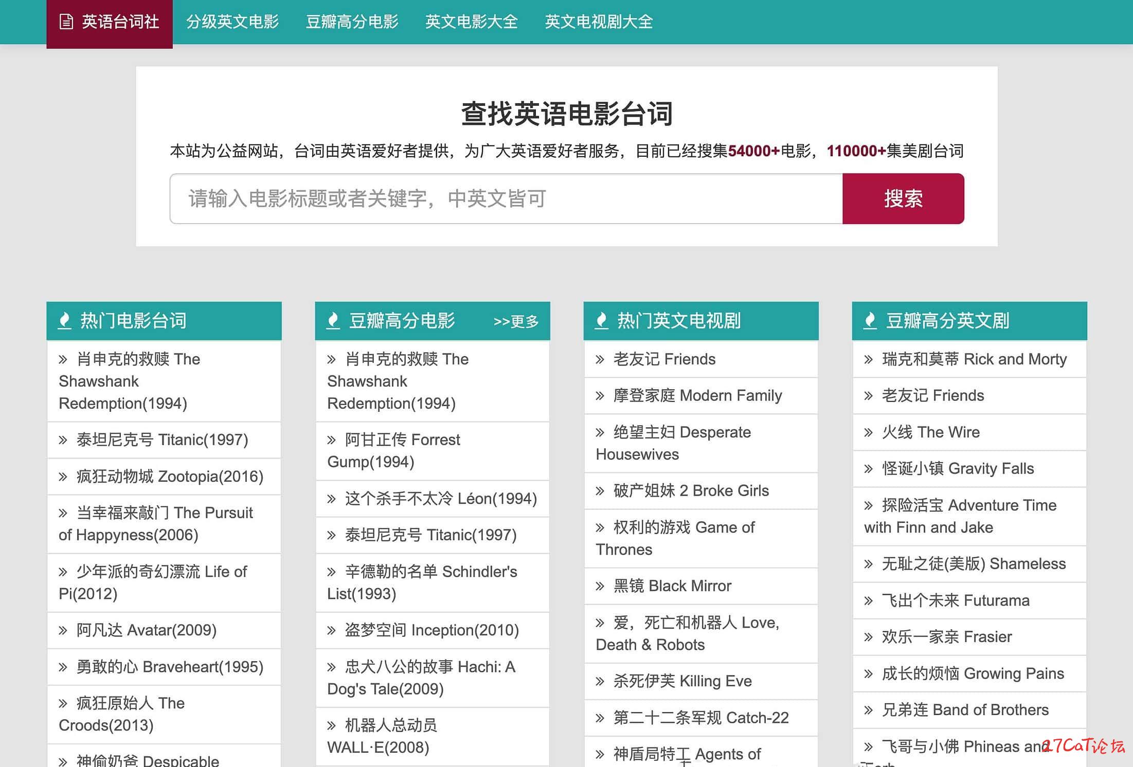Image resolution: width=1133 pixels, height=767 pixels.
Task: Open 勇敢的心 Braveheart(1995)
Action: pyautogui.click(x=164, y=667)
